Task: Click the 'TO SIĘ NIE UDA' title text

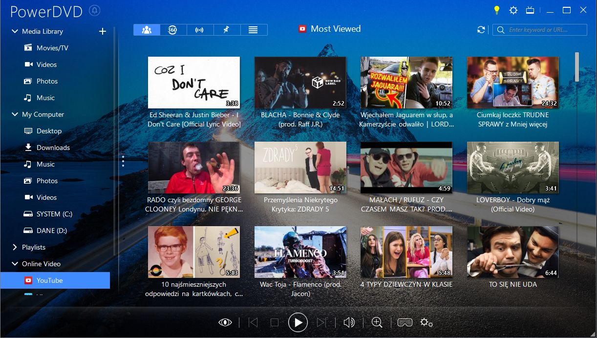Action: 513,284
